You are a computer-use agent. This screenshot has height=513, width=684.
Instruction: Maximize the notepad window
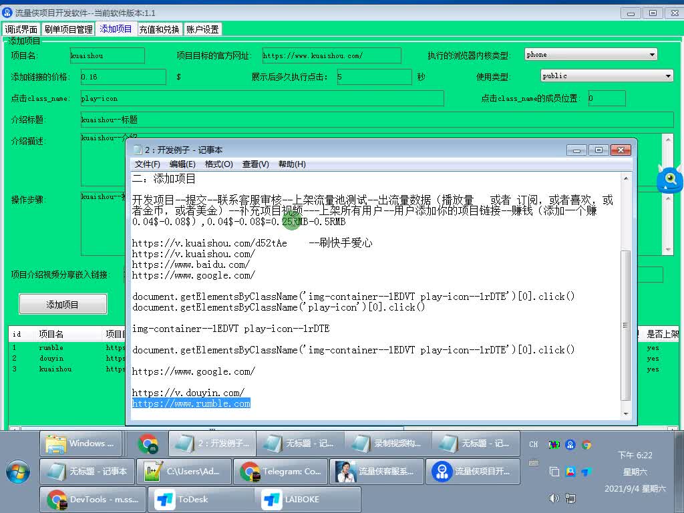point(598,150)
